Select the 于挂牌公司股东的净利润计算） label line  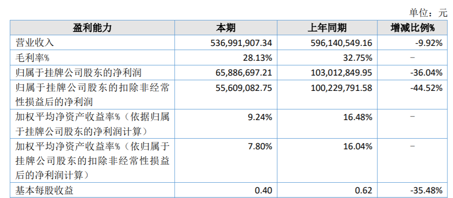click(x=82, y=132)
